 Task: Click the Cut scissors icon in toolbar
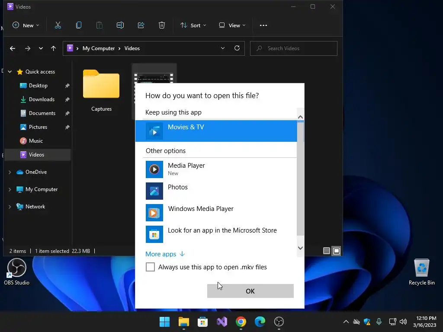(58, 26)
